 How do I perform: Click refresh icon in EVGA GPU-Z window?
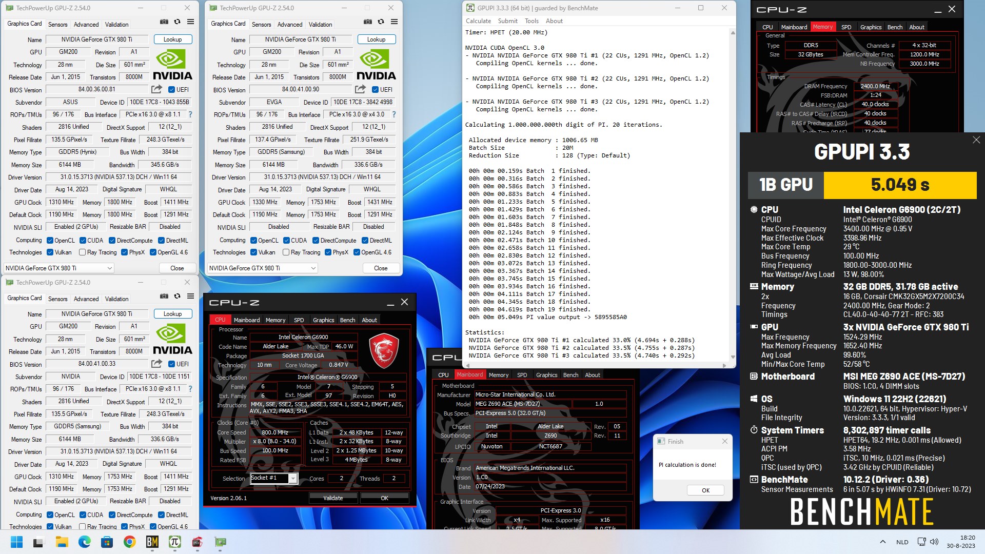point(381,22)
